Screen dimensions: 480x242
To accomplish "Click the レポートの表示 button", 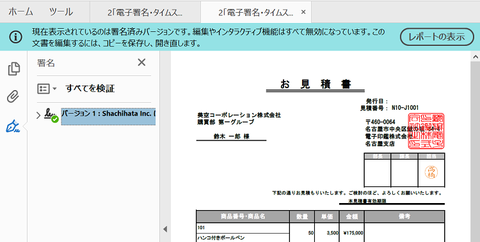I will click(437, 37).
